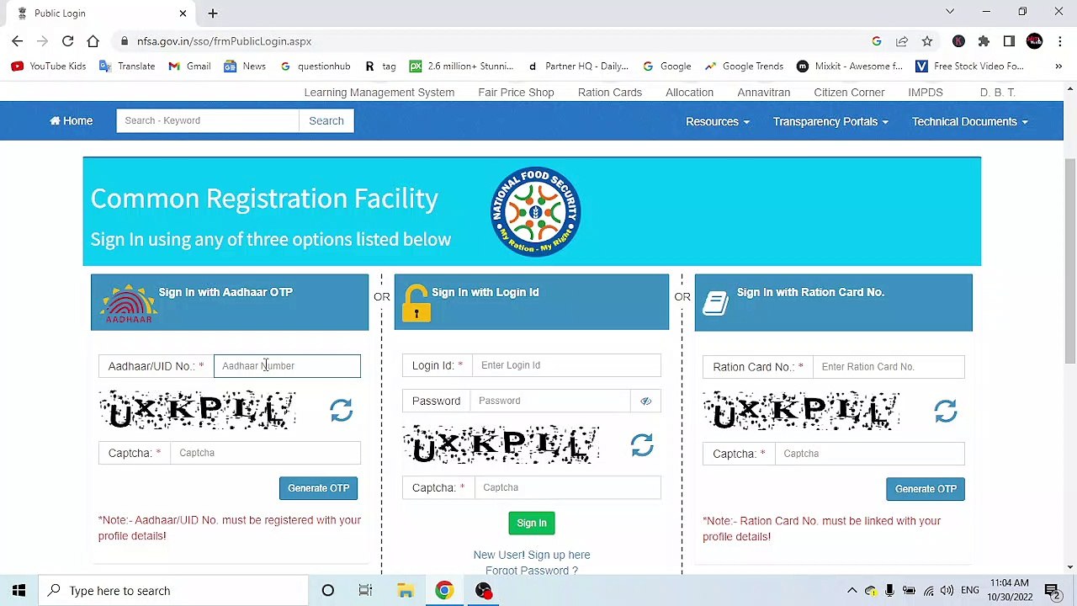Open Chrome from the taskbar
Screen dimensions: 1077x606
[444, 591]
